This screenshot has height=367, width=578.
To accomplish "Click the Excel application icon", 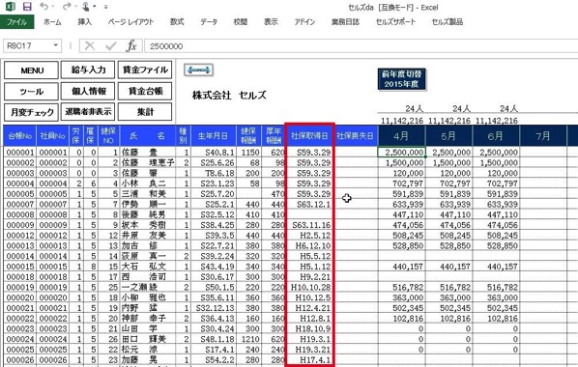I will click(x=11, y=6).
